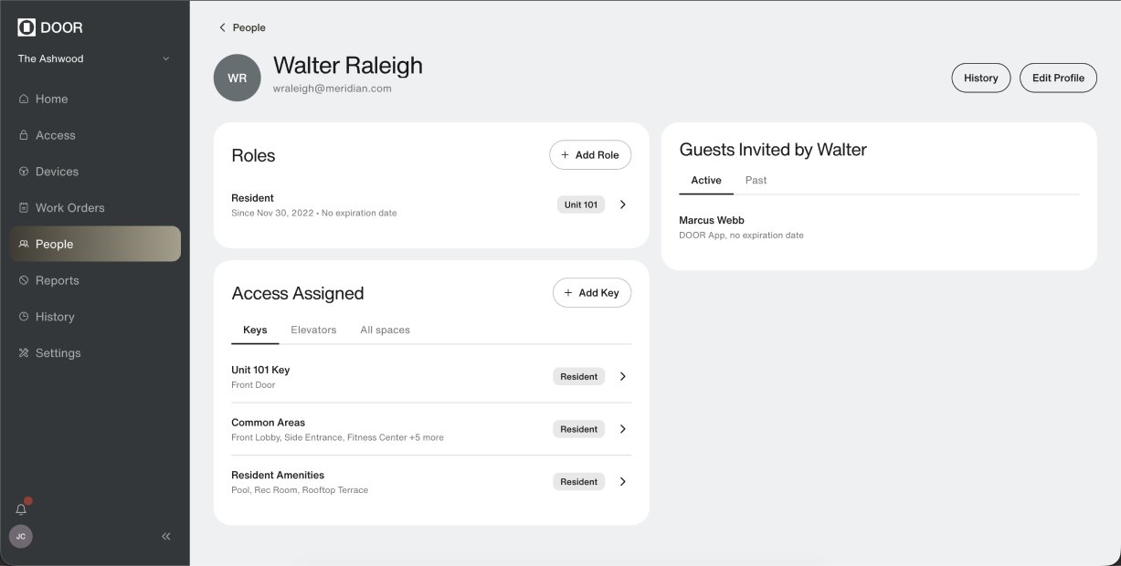1121x566 pixels.
Task: Select People in the sidebar
Action: point(95,244)
